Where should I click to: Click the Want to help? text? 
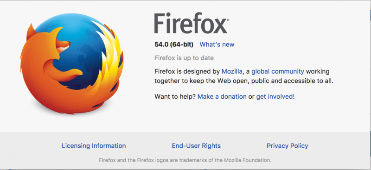(175, 96)
